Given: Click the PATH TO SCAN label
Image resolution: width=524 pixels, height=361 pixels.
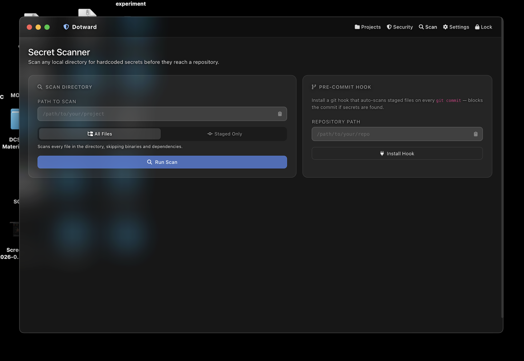Looking at the screenshot, I should click(57, 101).
